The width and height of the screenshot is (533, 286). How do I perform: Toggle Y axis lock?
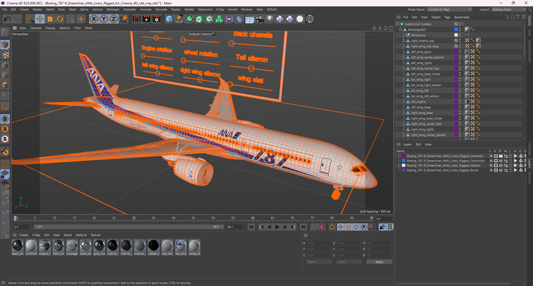tap(104, 19)
